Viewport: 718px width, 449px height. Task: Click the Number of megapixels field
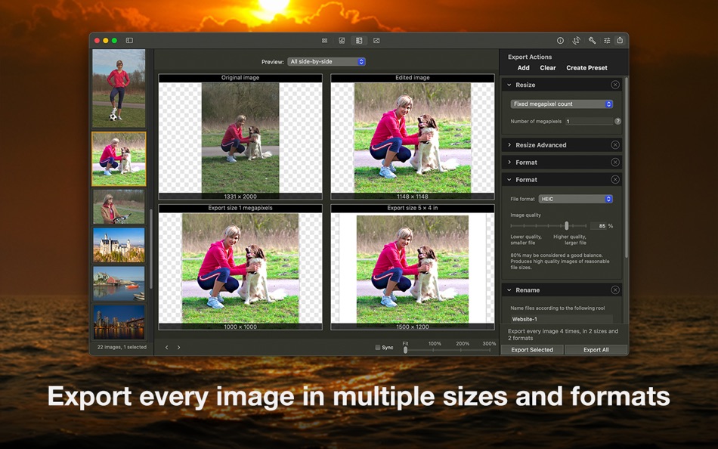click(x=589, y=122)
